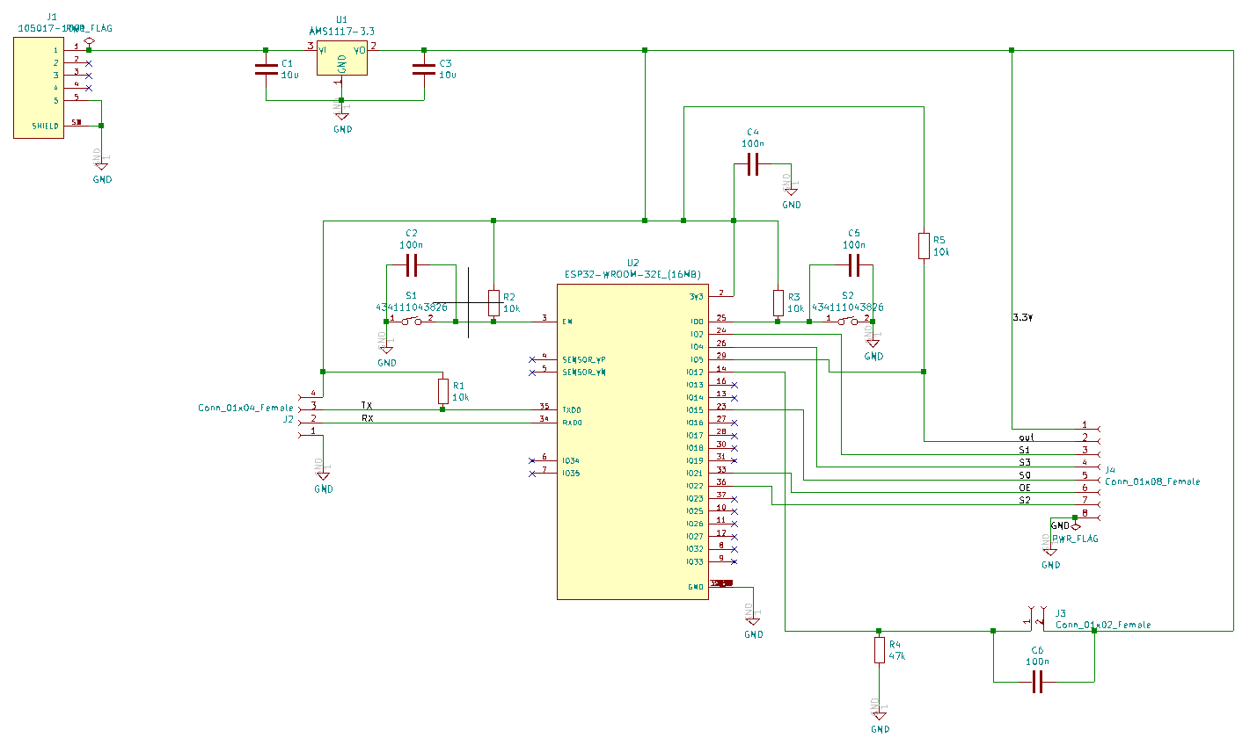
Task: Click the SHIELD pin label on J1
Action: point(46,126)
